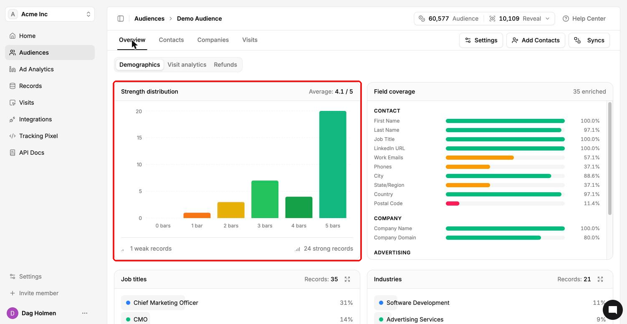
Task: Click the Home icon in sidebar
Action: pyautogui.click(x=13, y=36)
